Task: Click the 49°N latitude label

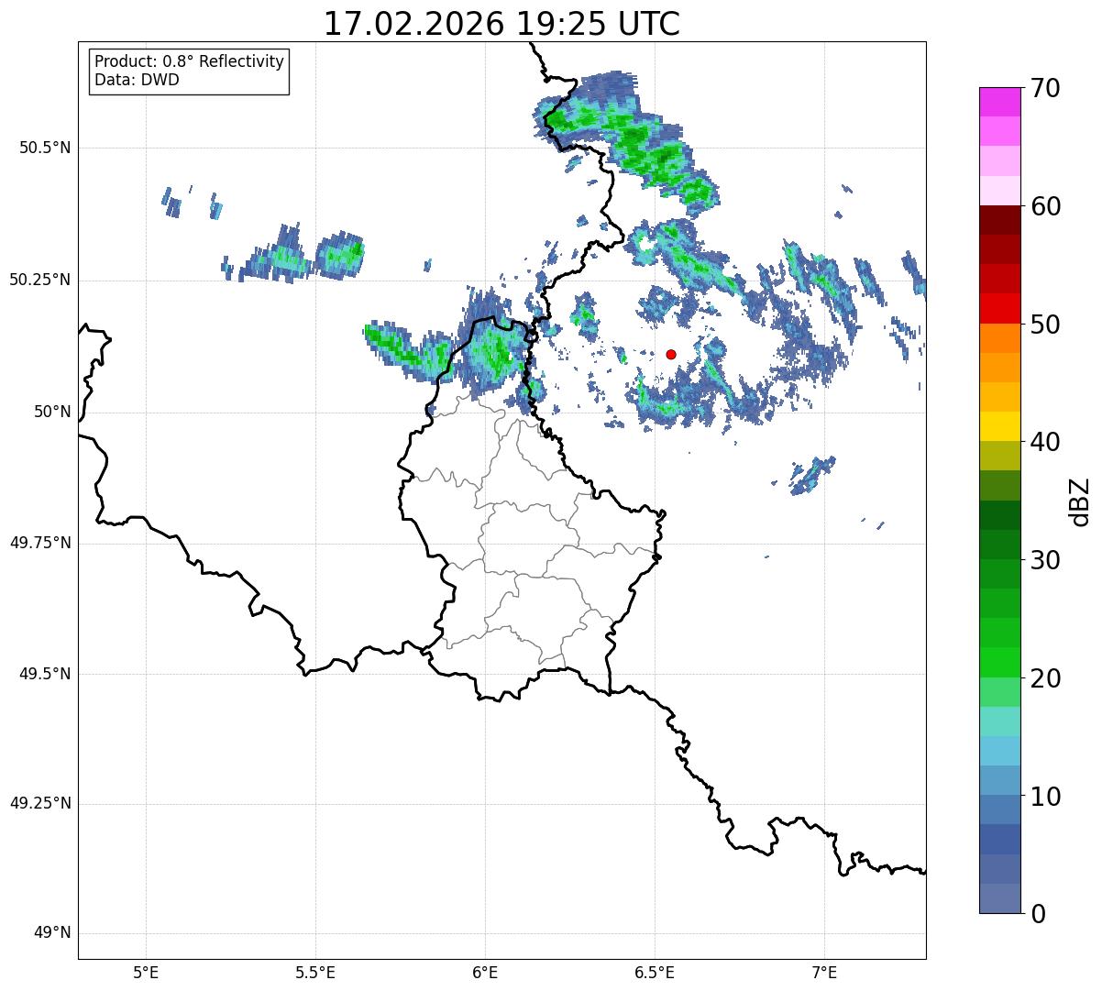Action: (x=52, y=933)
